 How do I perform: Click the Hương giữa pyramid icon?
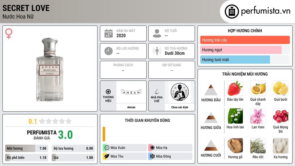point(211,118)
